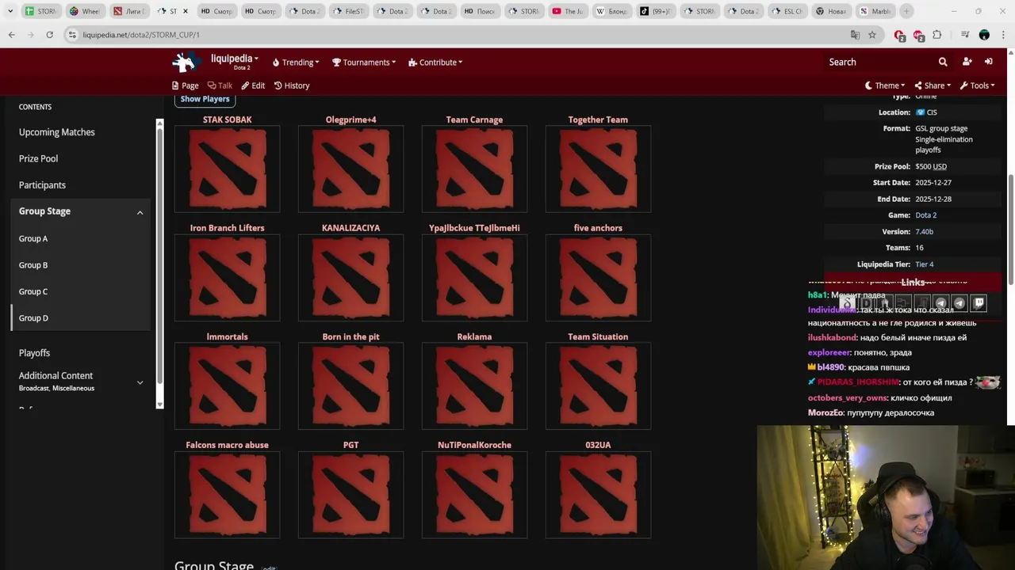Jump to Prize Pool in contents
Screen dimensions: 1015x570
point(38,158)
